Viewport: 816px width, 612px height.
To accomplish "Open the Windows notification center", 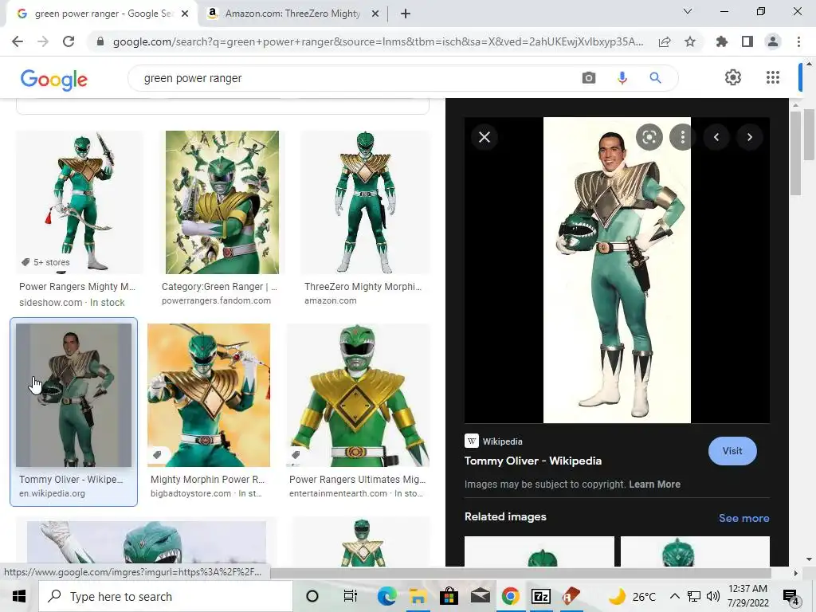I will pyautogui.click(x=791, y=596).
